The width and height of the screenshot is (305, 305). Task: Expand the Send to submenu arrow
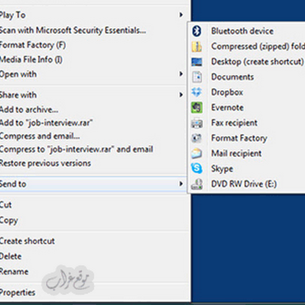coord(181,184)
